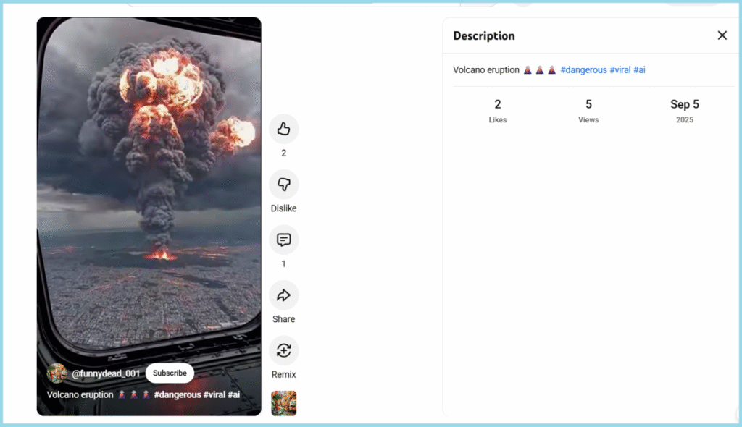
Task: Click the Share arrow icon
Action: pos(283,295)
